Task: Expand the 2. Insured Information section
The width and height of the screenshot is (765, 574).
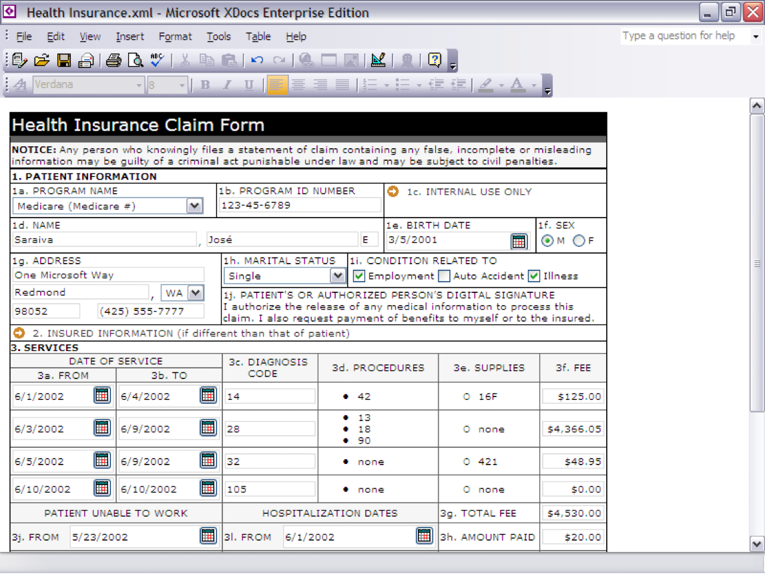Action: pyautogui.click(x=18, y=332)
